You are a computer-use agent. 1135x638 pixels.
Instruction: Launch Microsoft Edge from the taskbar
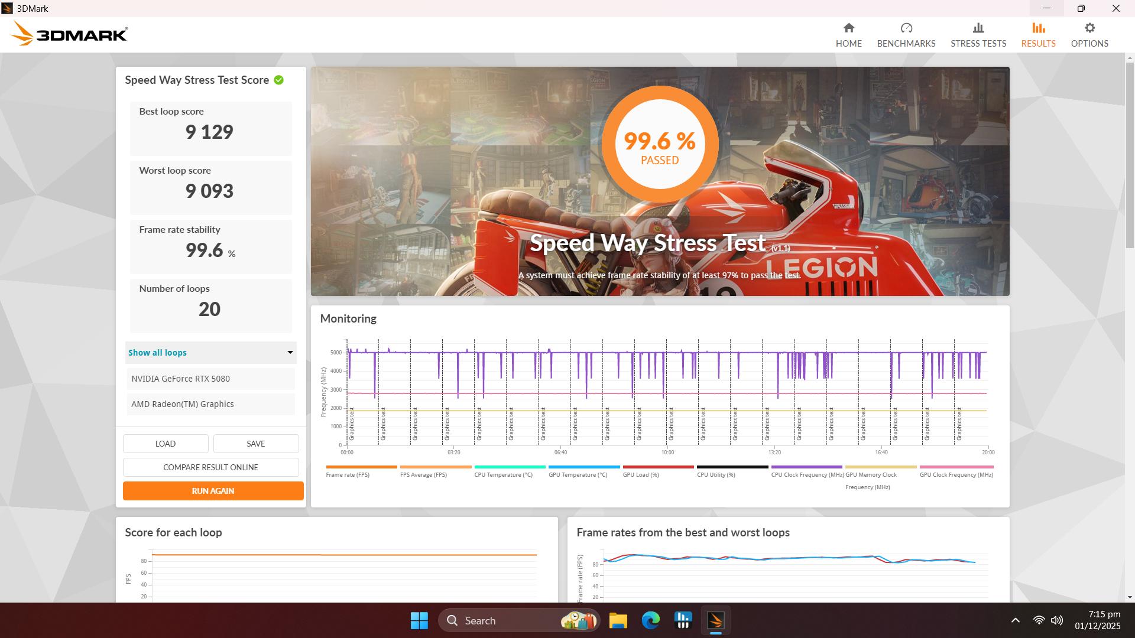pos(650,620)
